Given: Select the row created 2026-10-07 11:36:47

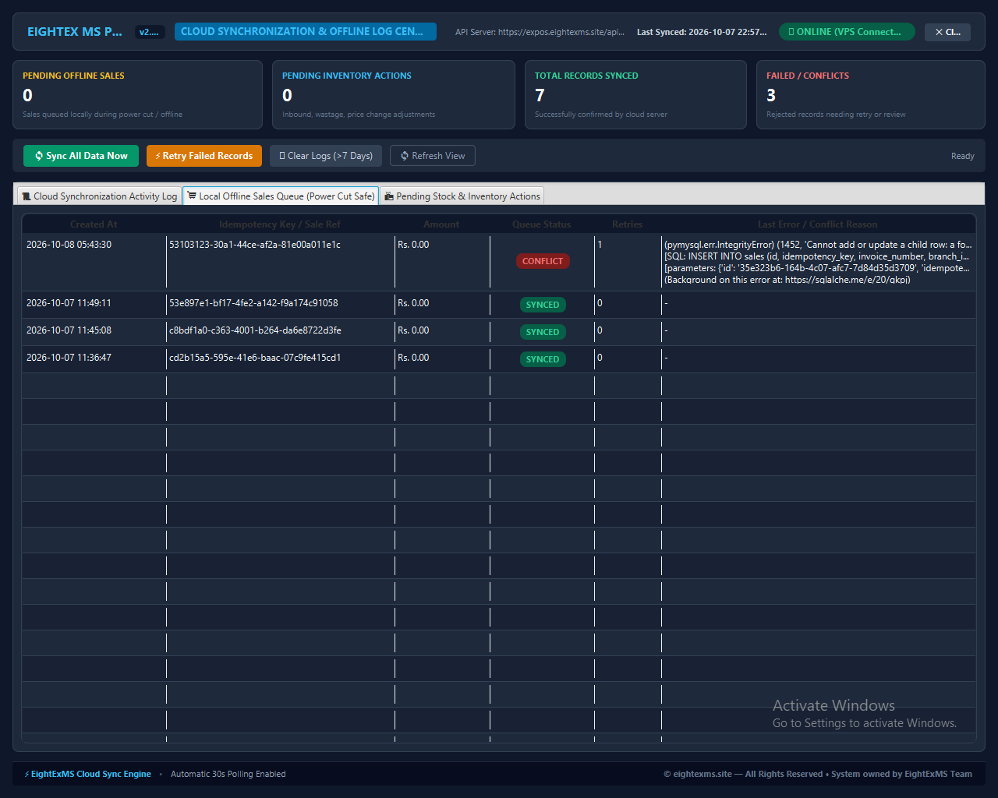Looking at the screenshot, I should click(x=499, y=359).
